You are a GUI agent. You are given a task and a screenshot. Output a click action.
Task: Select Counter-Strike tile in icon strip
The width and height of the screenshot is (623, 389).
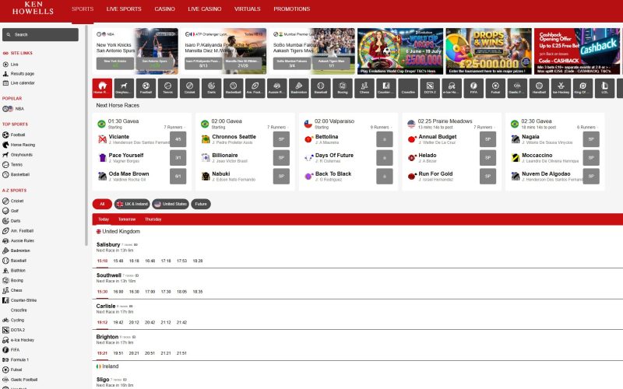tap(386, 88)
